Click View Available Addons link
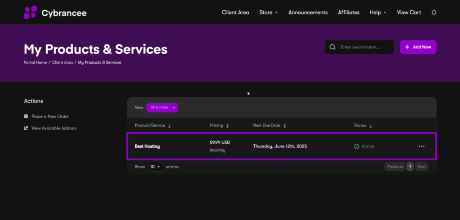 [54, 128]
